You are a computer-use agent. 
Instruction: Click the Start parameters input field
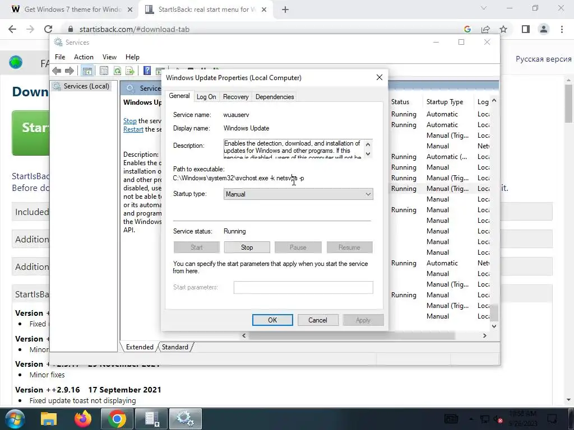pyautogui.click(x=303, y=287)
